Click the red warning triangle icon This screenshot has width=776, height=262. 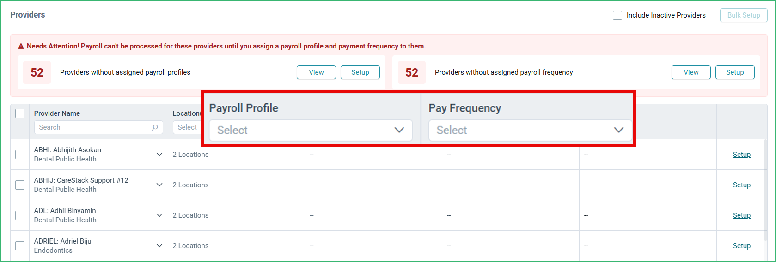click(21, 46)
